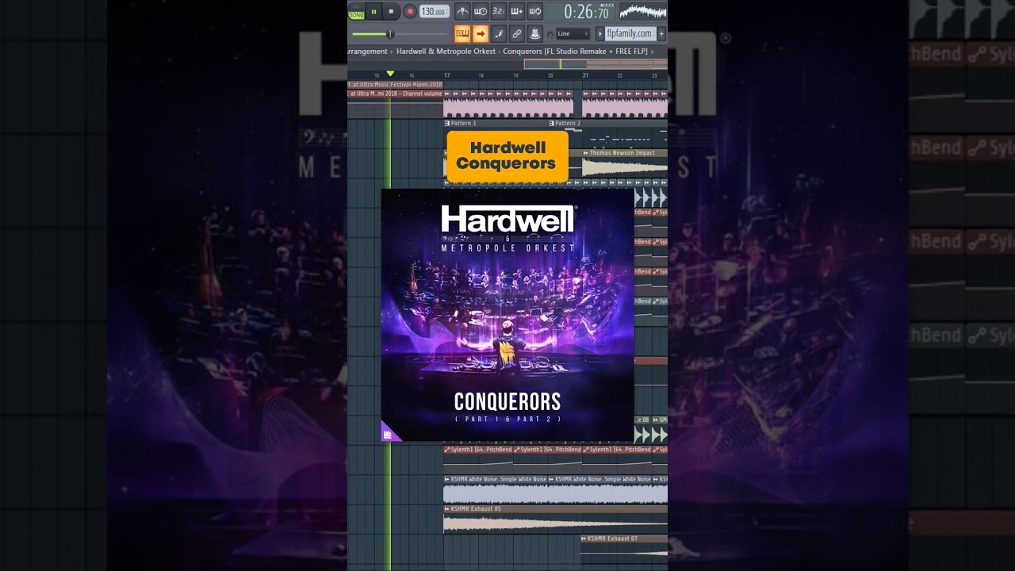Enable overdub/blend recording icon
The image size is (1015, 571).
click(517, 11)
